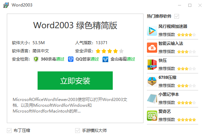Screen dimensions: 205x136
Task: Select the 智能云输入法 title text
Action: [171, 44]
